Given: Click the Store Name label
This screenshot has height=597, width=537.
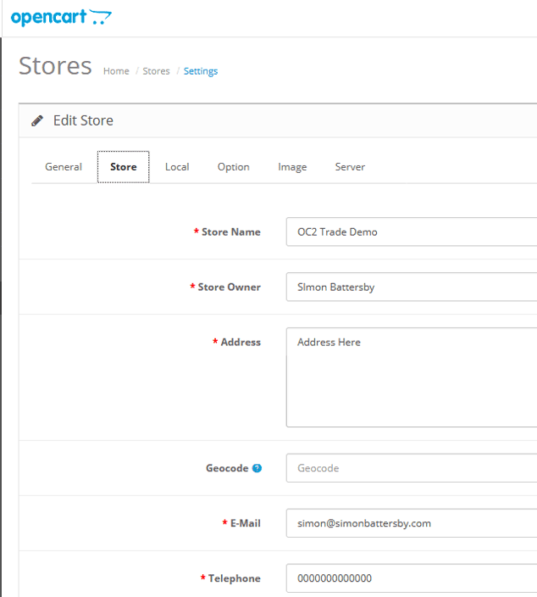Looking at the screenshot, I should [x=231, y=232].
